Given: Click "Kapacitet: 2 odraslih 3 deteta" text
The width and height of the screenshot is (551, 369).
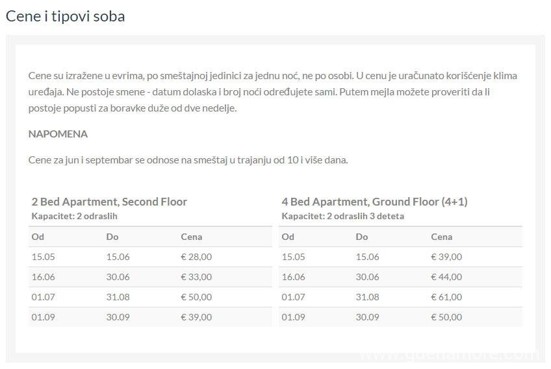Looking at the screenshot, I should click(342, 216).
